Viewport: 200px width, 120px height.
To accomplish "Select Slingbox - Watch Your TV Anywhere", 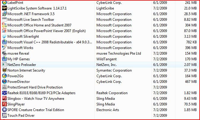I will click(x=36, y=99).
